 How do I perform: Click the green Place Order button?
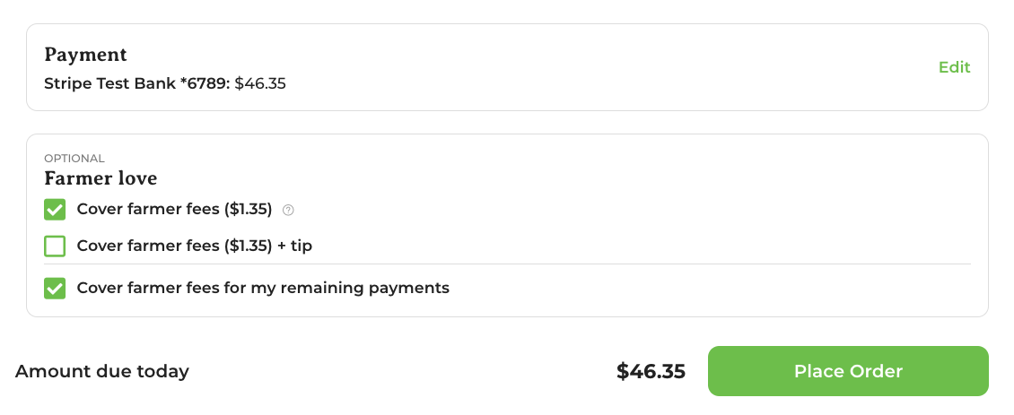click(x=848, y=371)
